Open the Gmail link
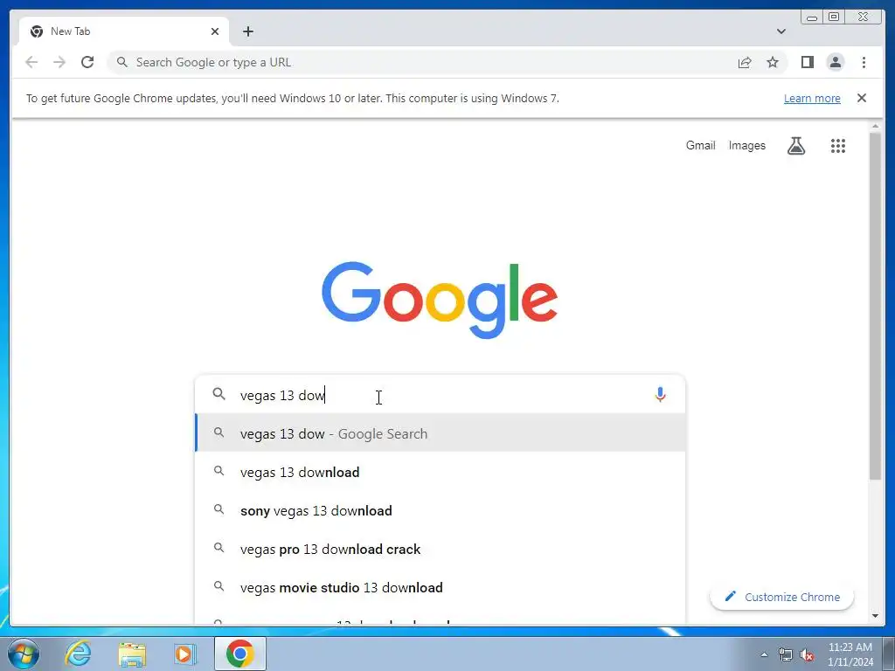The height and width of the screenshot is (671, 895). point(700,146)
